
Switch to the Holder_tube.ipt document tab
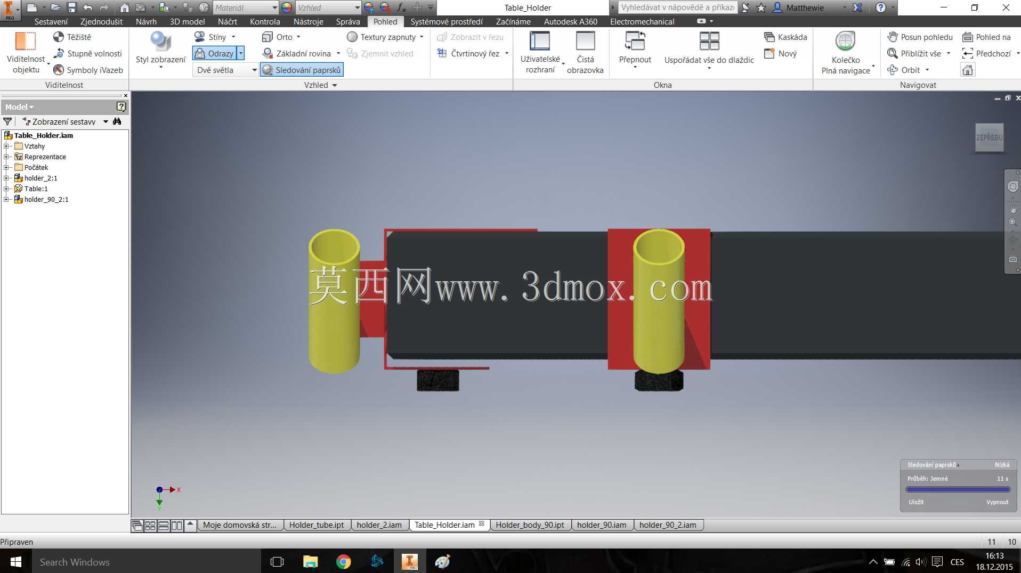point(317,525)
